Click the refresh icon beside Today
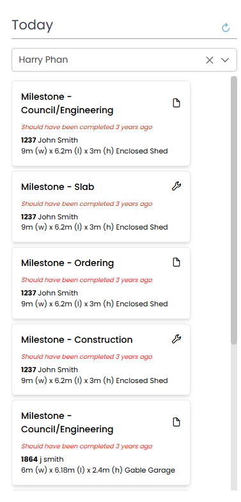 click(226, 28)
